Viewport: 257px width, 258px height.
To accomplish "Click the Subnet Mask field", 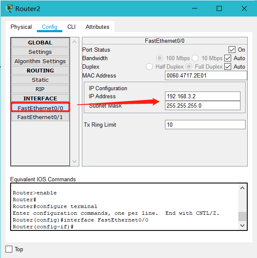I will click(x=203, y=105).
